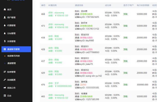This screenshot has width=157, height=102.
Task: Click device key ID 17873823605
Action: (x=92, y=17)
